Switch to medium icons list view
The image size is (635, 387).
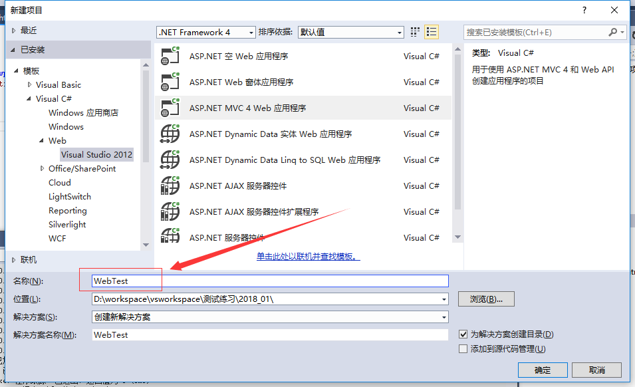(432, 32)
